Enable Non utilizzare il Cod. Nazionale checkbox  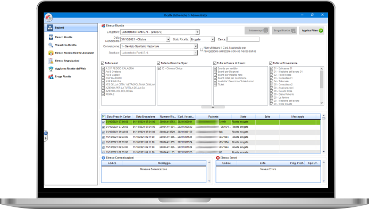[x=202, y=49]
